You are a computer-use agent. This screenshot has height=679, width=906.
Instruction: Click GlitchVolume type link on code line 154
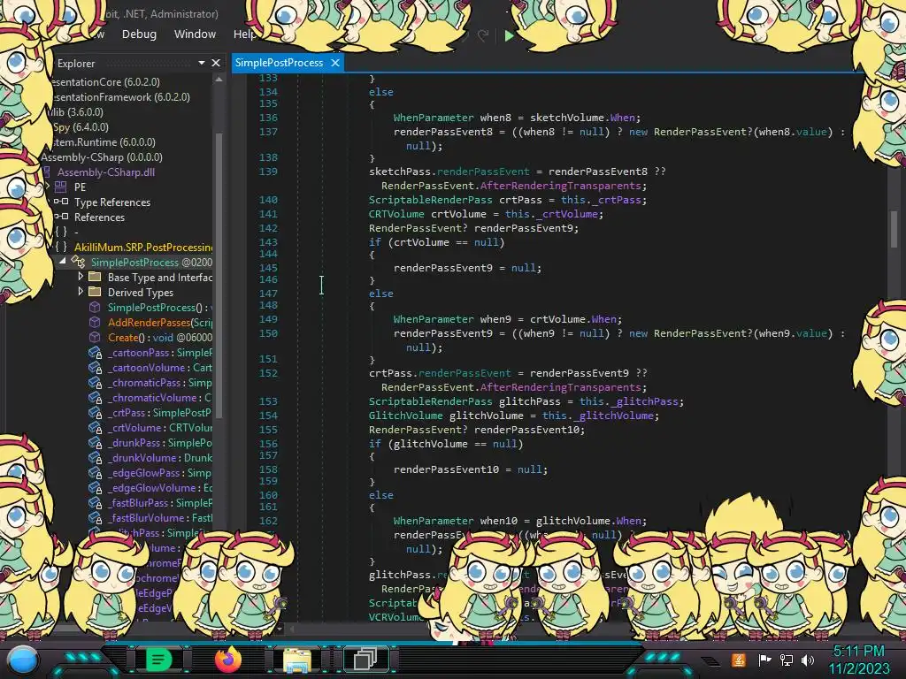click(x=405, y=416)
